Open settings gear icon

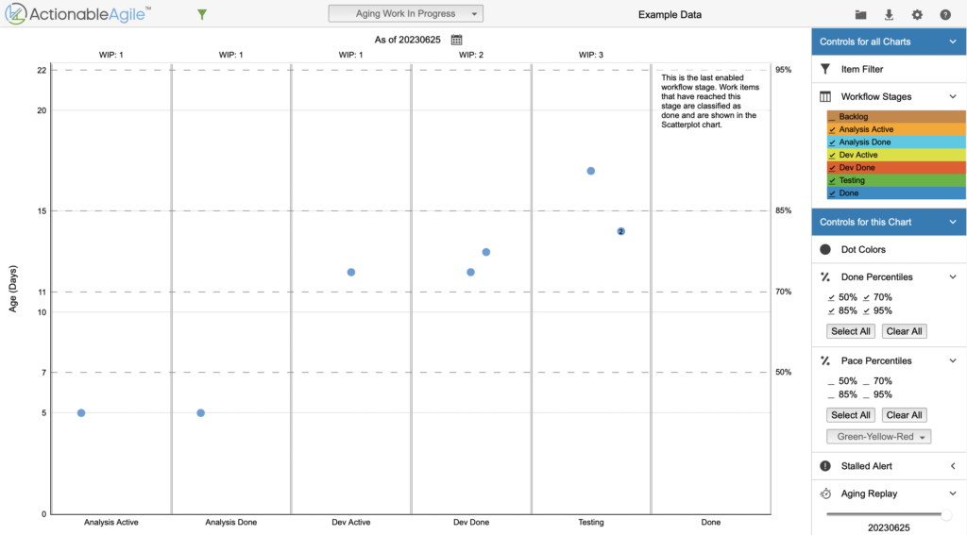point(917,15)
